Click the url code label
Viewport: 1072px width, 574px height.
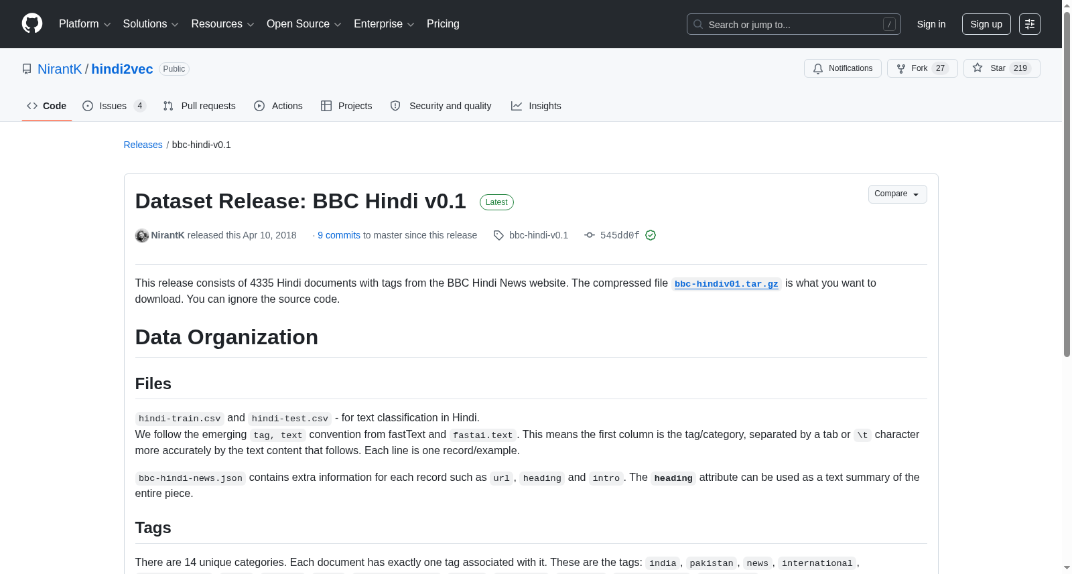(x=502, y=478)
